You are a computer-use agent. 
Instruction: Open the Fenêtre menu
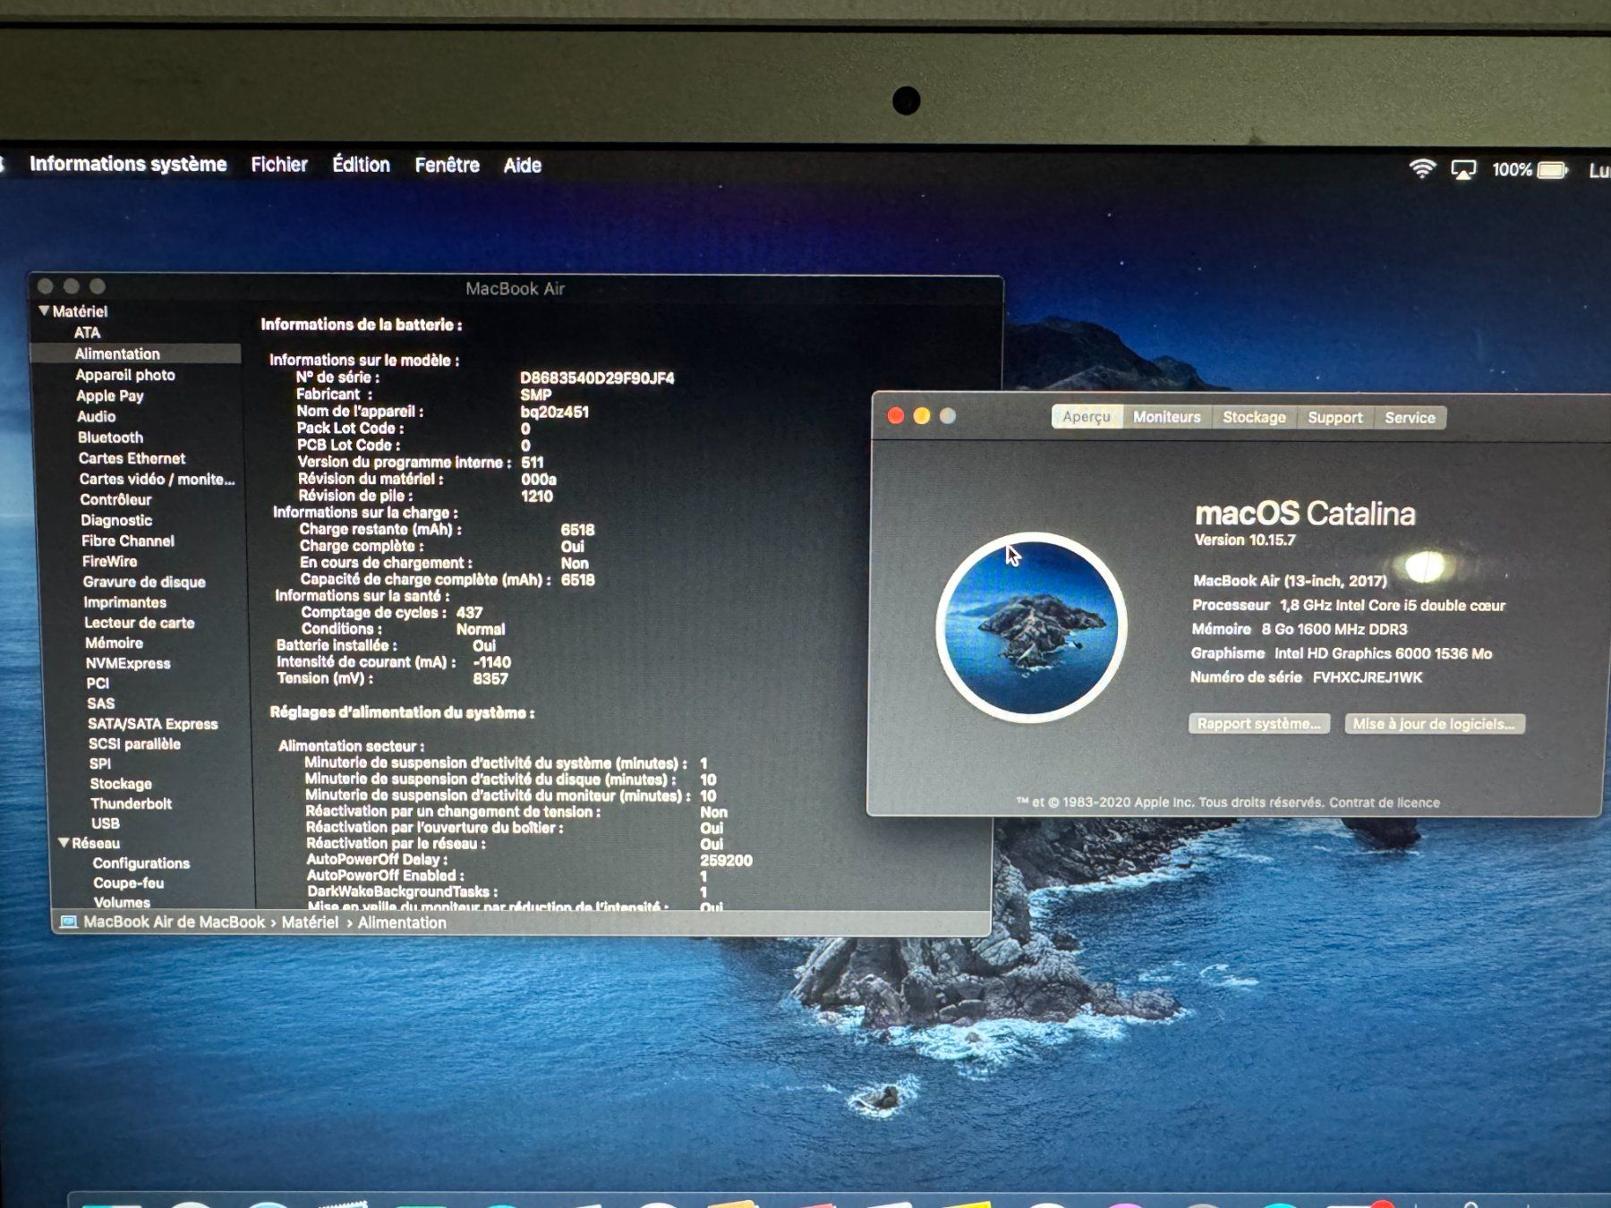(447, 165)
